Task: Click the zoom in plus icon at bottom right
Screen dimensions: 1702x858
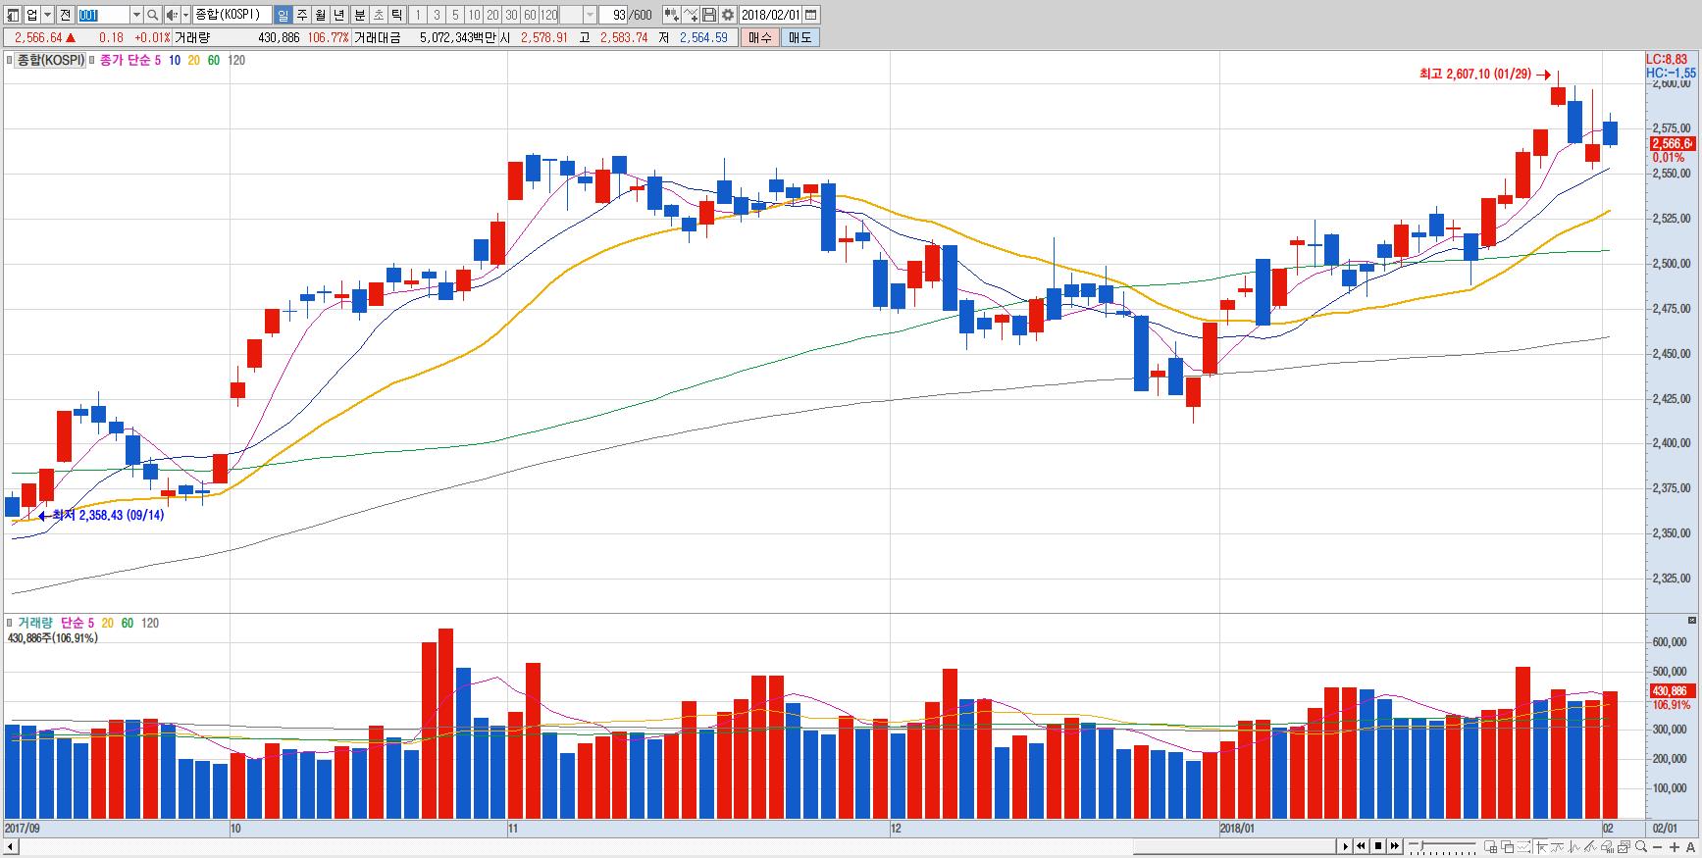Action: coord(1675,847)
